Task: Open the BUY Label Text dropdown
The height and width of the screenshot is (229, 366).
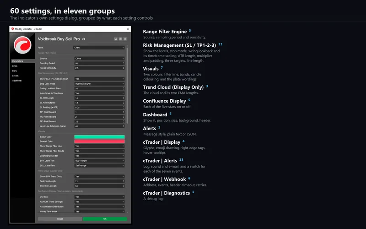Action: click(99, 161)
